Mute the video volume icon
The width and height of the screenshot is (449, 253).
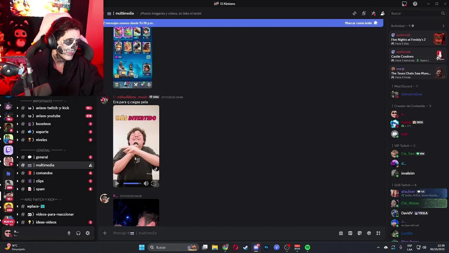click(146, 183)
